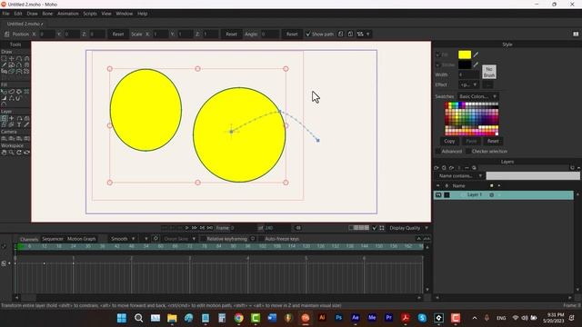Select the Eyedropper tool in Layer section

(26, 125)
